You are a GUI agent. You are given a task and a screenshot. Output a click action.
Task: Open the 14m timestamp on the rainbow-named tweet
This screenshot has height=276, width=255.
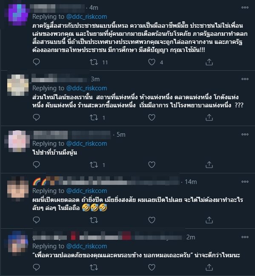(191, 181)
